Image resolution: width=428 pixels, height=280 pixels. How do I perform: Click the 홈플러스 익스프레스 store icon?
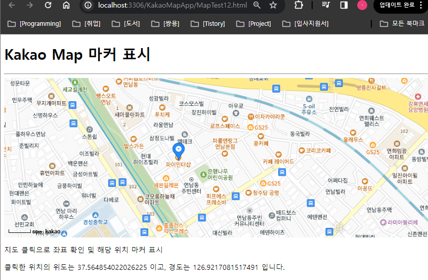click(x=159, y=228)
